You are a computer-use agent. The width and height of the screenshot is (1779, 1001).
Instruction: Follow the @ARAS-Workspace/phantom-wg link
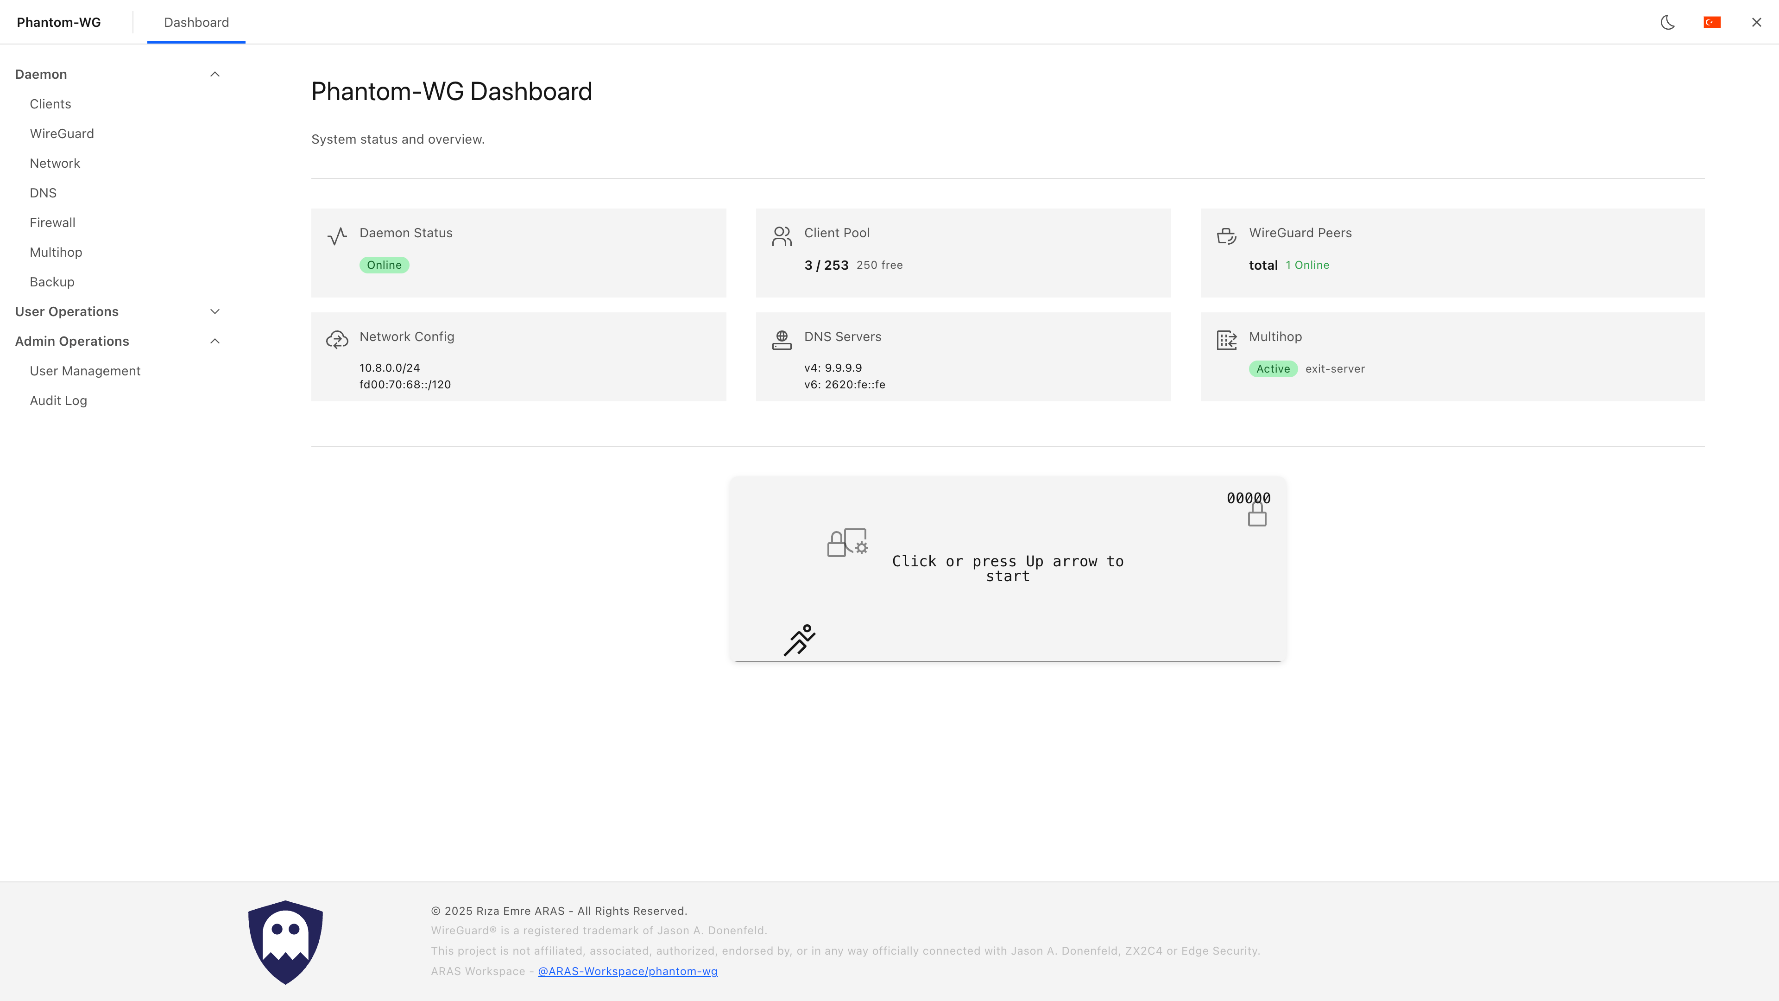tap(628, 971)
